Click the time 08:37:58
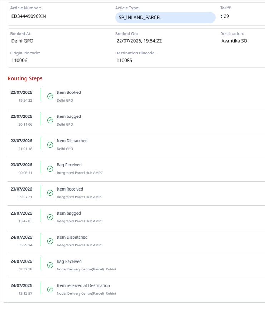The width and height of the screenshot is (265, 312). point(25,269)
